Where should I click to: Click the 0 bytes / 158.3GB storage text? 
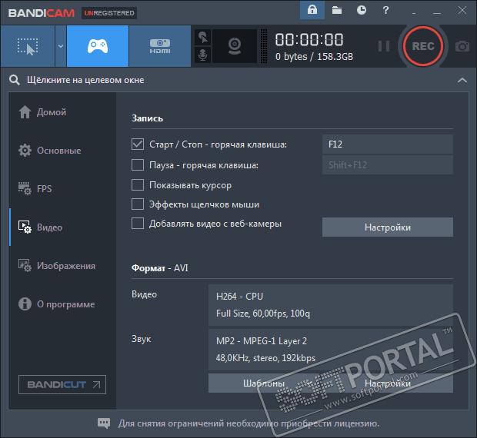click(x=314, y=57)
